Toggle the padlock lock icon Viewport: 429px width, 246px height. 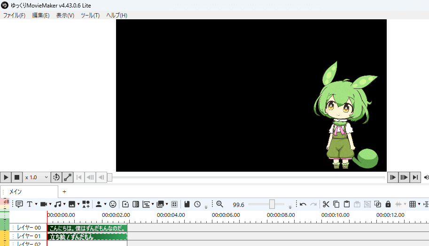tap(388, 204)
